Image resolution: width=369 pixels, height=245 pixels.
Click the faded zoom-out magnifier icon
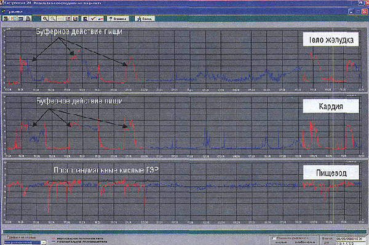point(53,18)
